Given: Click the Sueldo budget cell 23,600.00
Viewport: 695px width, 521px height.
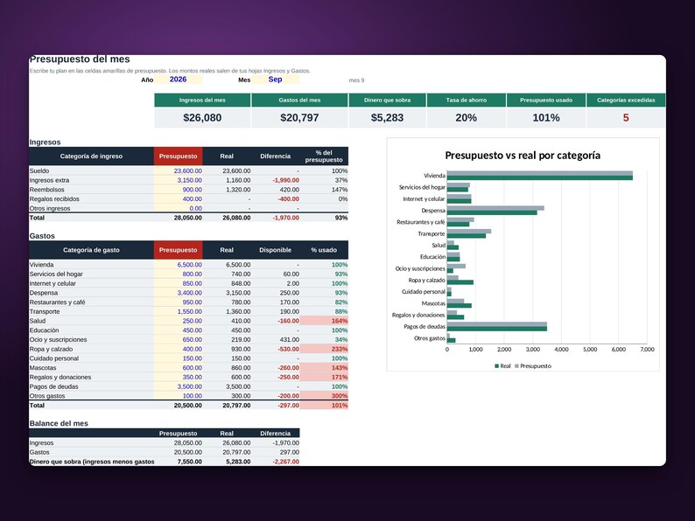Looking at the screenshot, I should pyautogui.click(x=179, y=170).
